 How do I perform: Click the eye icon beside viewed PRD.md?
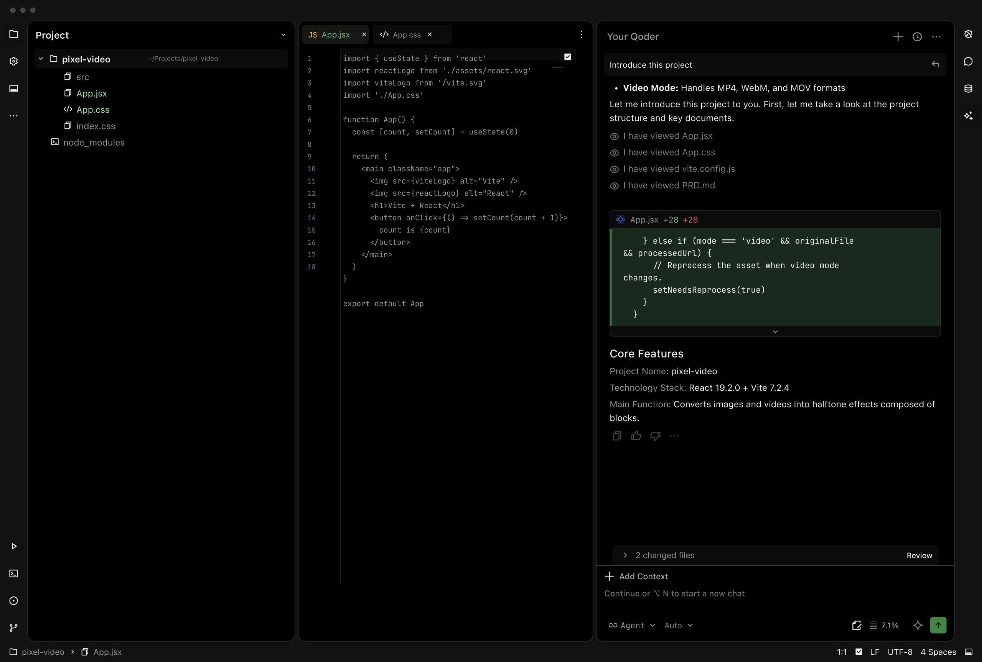pyautogui.click(x=615, y=186)
